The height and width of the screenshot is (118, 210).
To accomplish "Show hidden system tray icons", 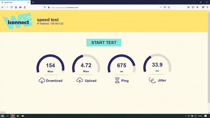I will (x=186, y=116).
